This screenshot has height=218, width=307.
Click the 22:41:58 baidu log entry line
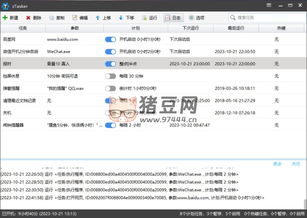tap(132, 198)
